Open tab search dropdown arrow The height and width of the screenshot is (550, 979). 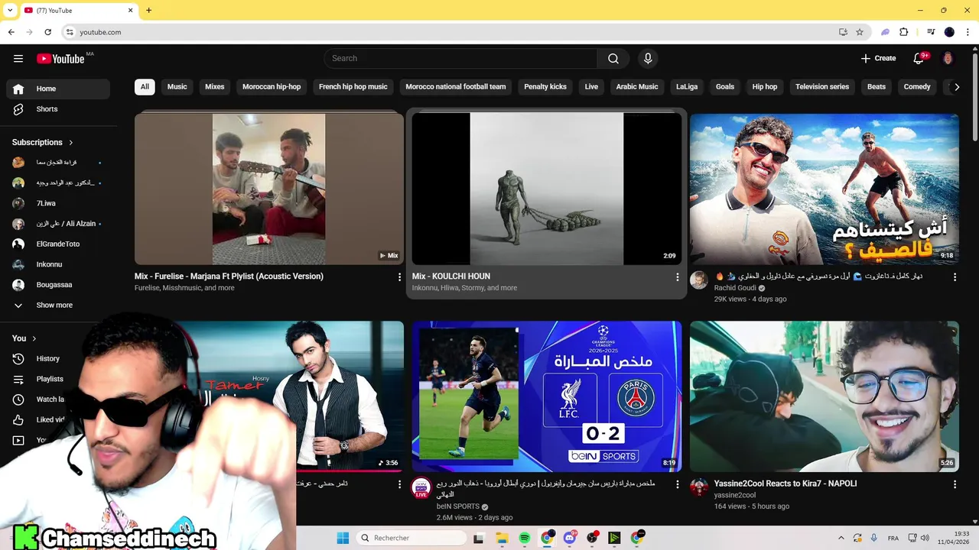(x=11, y=10)
